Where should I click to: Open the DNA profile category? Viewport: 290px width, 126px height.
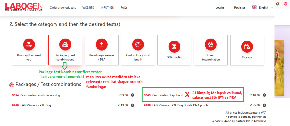174,50
